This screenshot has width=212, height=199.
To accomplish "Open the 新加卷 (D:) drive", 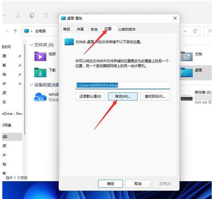I will tap(187, 98).
